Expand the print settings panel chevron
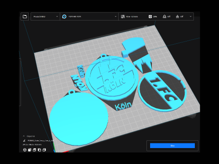This screenshot has width=219, height=164. tap(191, 16)
